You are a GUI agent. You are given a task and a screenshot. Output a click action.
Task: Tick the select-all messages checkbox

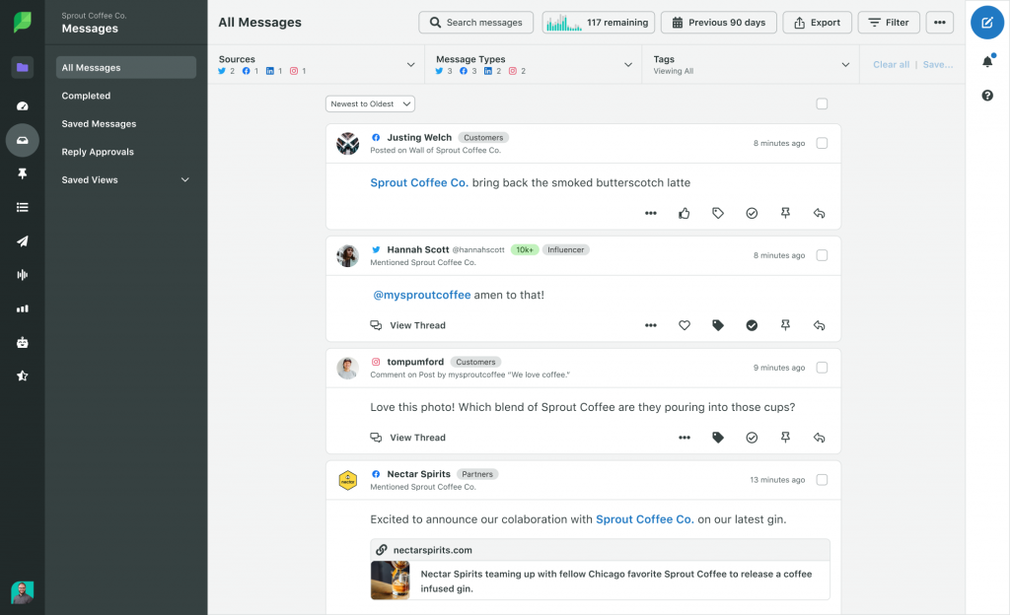(x=822, y=103)
